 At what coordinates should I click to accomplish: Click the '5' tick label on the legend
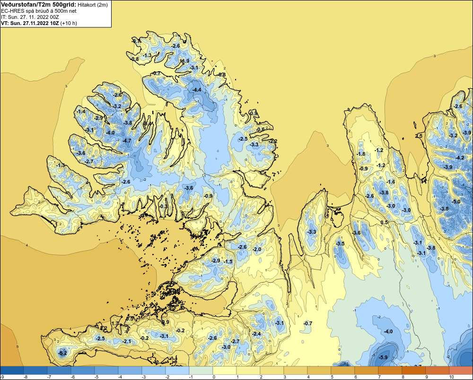pos(332,377)
